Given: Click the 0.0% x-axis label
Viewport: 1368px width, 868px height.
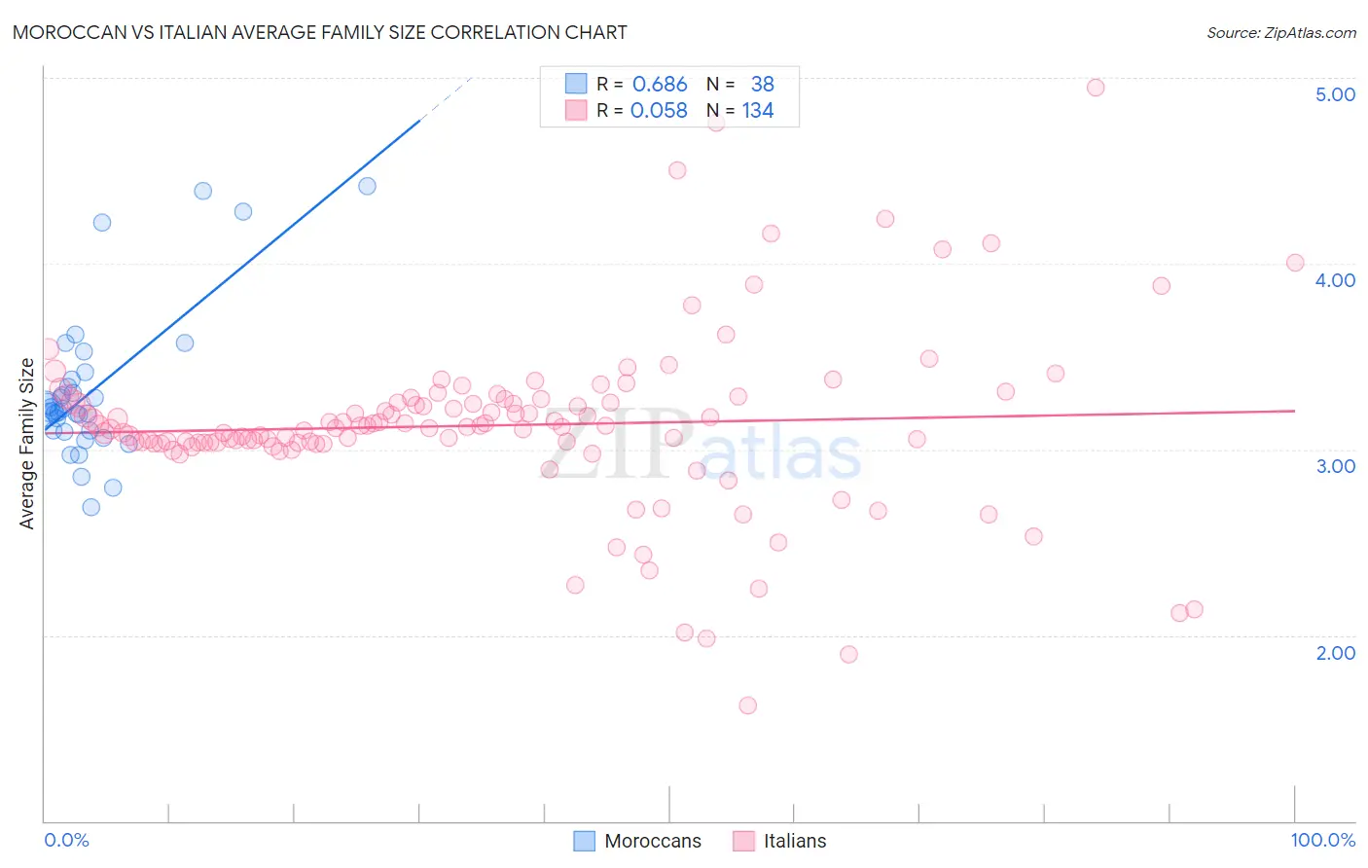Looking at the screenshot, I should 66,840.
